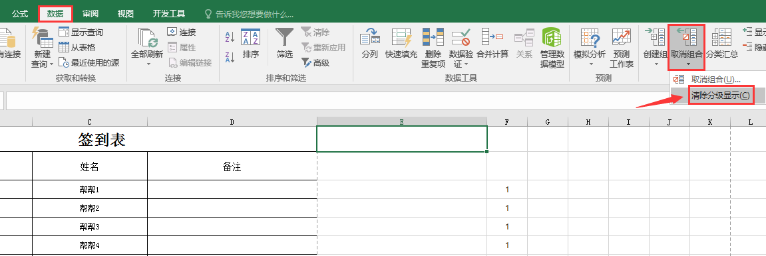The height and width of the screenshot is (256, 766).
Task: Click the 显示查询 icon
Action: pos(64,32)
